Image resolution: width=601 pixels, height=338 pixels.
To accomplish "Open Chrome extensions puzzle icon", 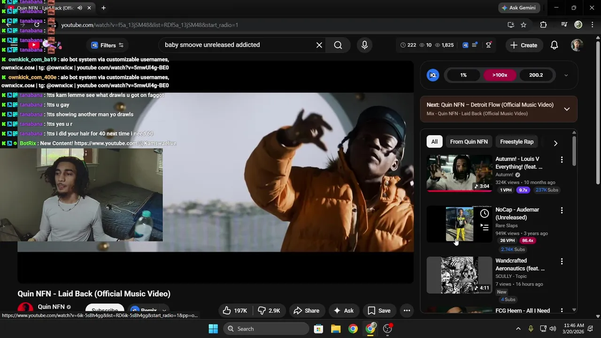I will pos(543,25).
